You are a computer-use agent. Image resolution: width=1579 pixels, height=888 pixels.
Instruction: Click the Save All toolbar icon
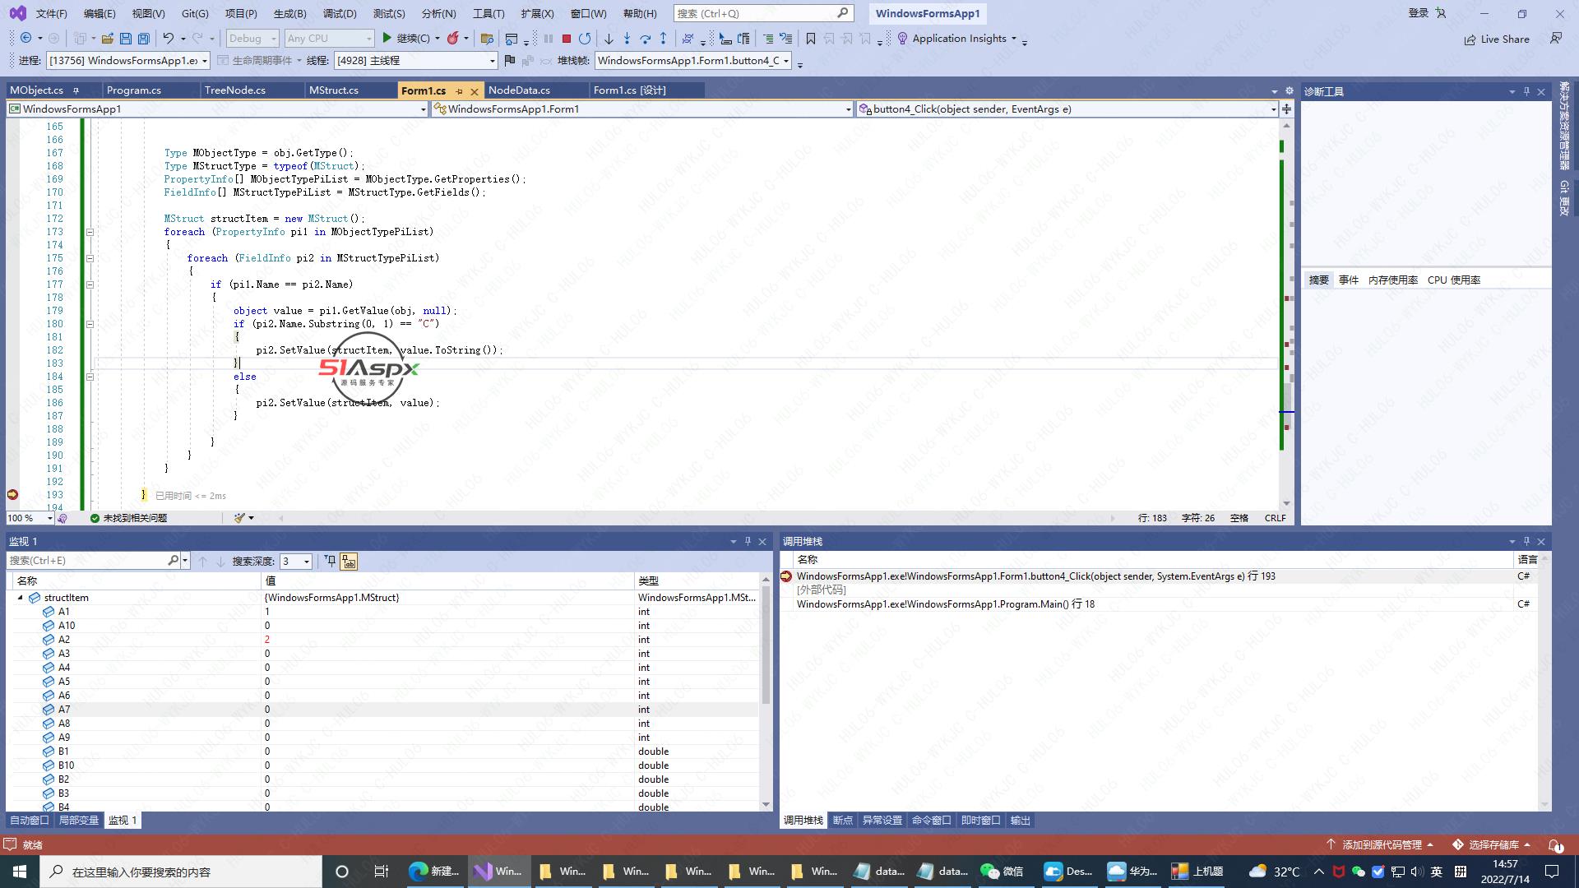tap(143, 39)
